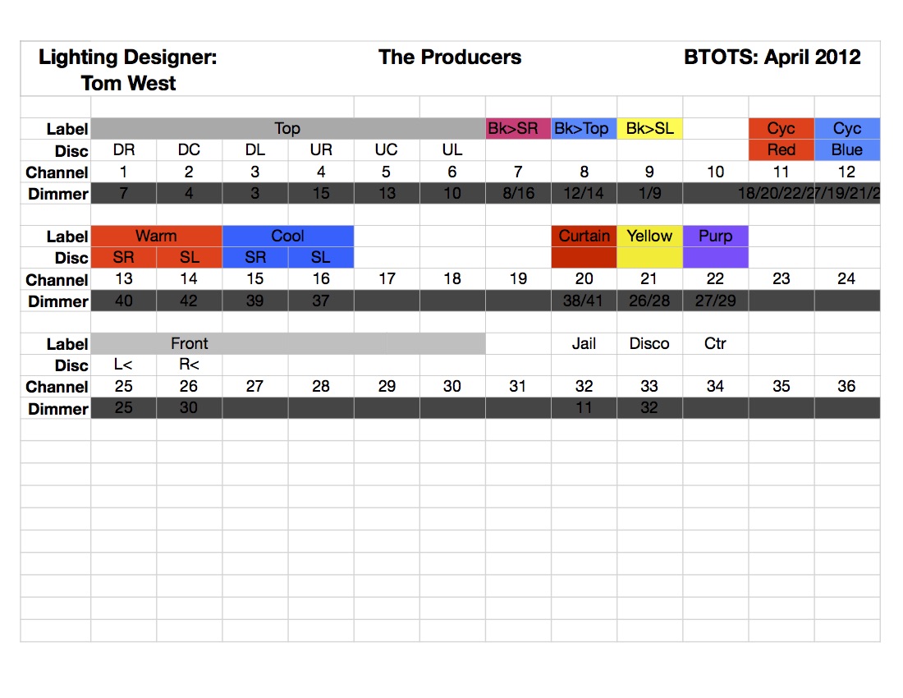Click the purple Purp label cell

pos(715,236)
